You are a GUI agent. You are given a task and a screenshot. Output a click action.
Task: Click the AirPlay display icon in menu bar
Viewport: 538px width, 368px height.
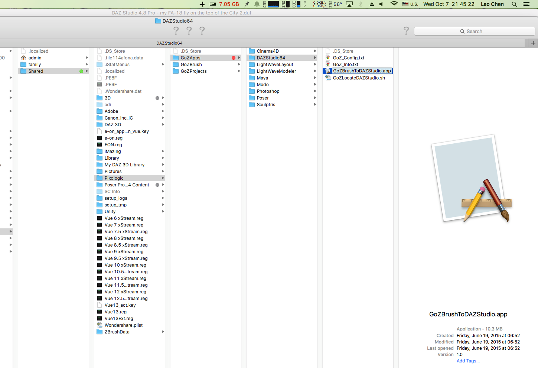pyautogui.click(x=349, y=4)
